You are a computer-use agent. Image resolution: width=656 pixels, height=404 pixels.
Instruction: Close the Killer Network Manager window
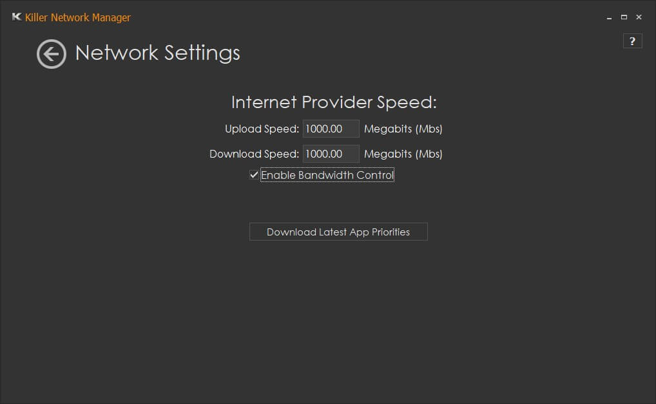tap(639, 17)
